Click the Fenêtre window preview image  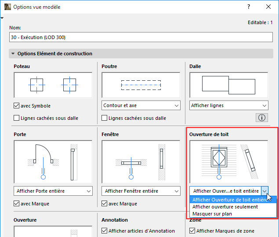point(141,160)
